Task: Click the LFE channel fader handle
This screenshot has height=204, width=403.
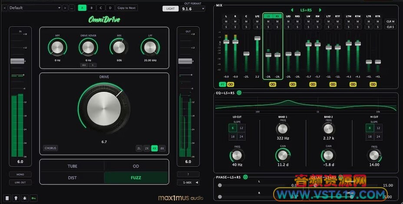Action: coord(257,38)
